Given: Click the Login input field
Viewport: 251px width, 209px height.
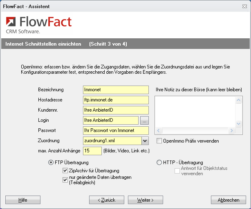Looking at the screenshot, I should [111, 120].
